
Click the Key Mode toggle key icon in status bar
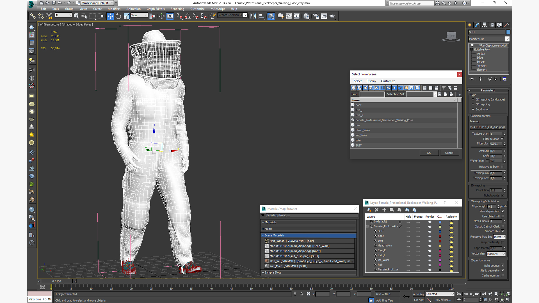coord(406,297)
